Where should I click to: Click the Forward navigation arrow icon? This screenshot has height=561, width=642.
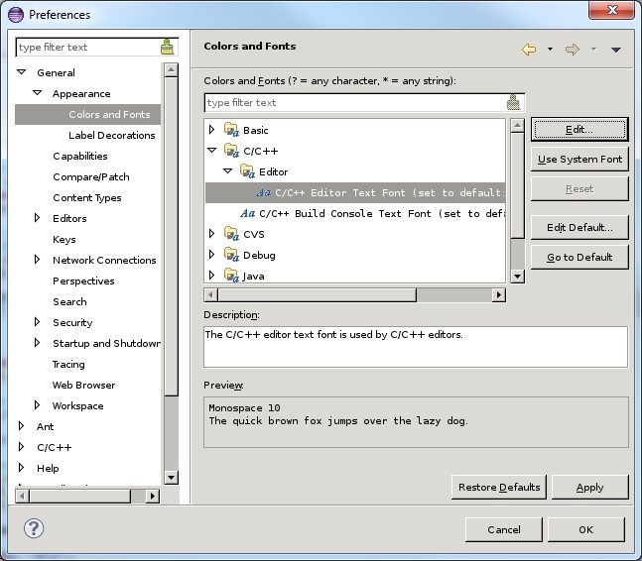(x=573, y=49)
